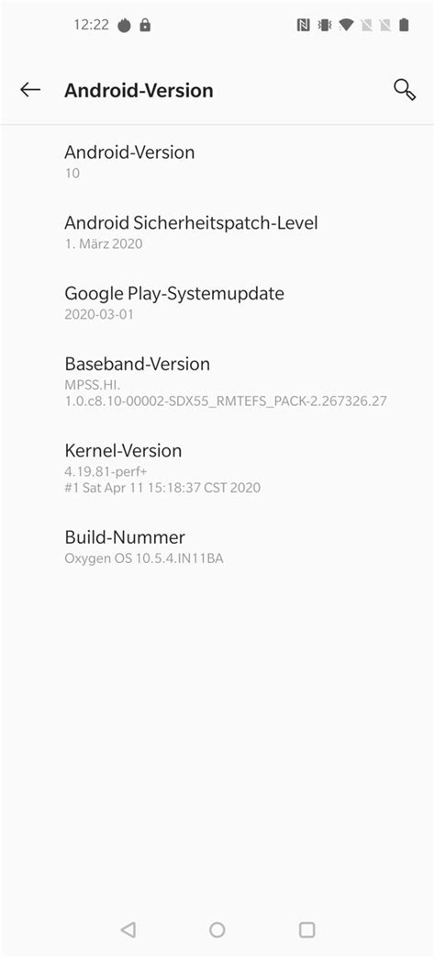Image resolution: width=435 pixels, height=958 pixels.
Task: Tap the round app notification icon beside the clock
Action: (124, 25)
